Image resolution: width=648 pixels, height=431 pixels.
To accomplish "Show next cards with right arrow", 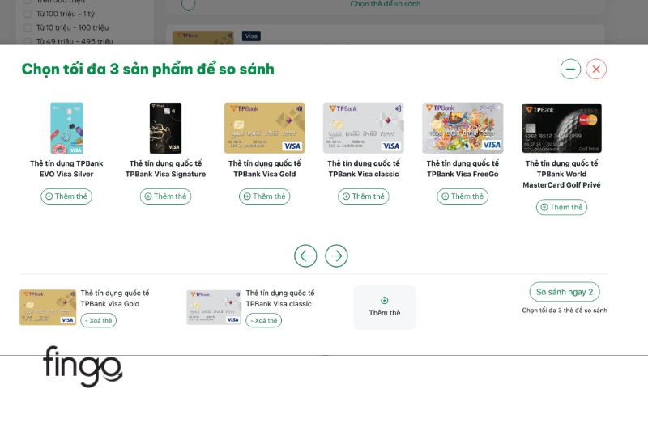I will click(336, 256).
